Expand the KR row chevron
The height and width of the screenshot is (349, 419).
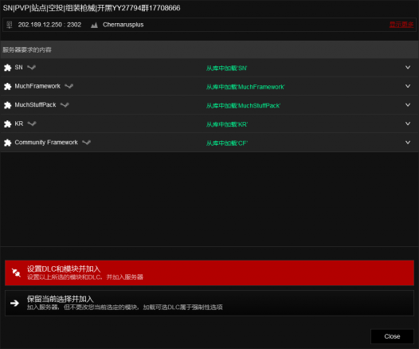408,124
